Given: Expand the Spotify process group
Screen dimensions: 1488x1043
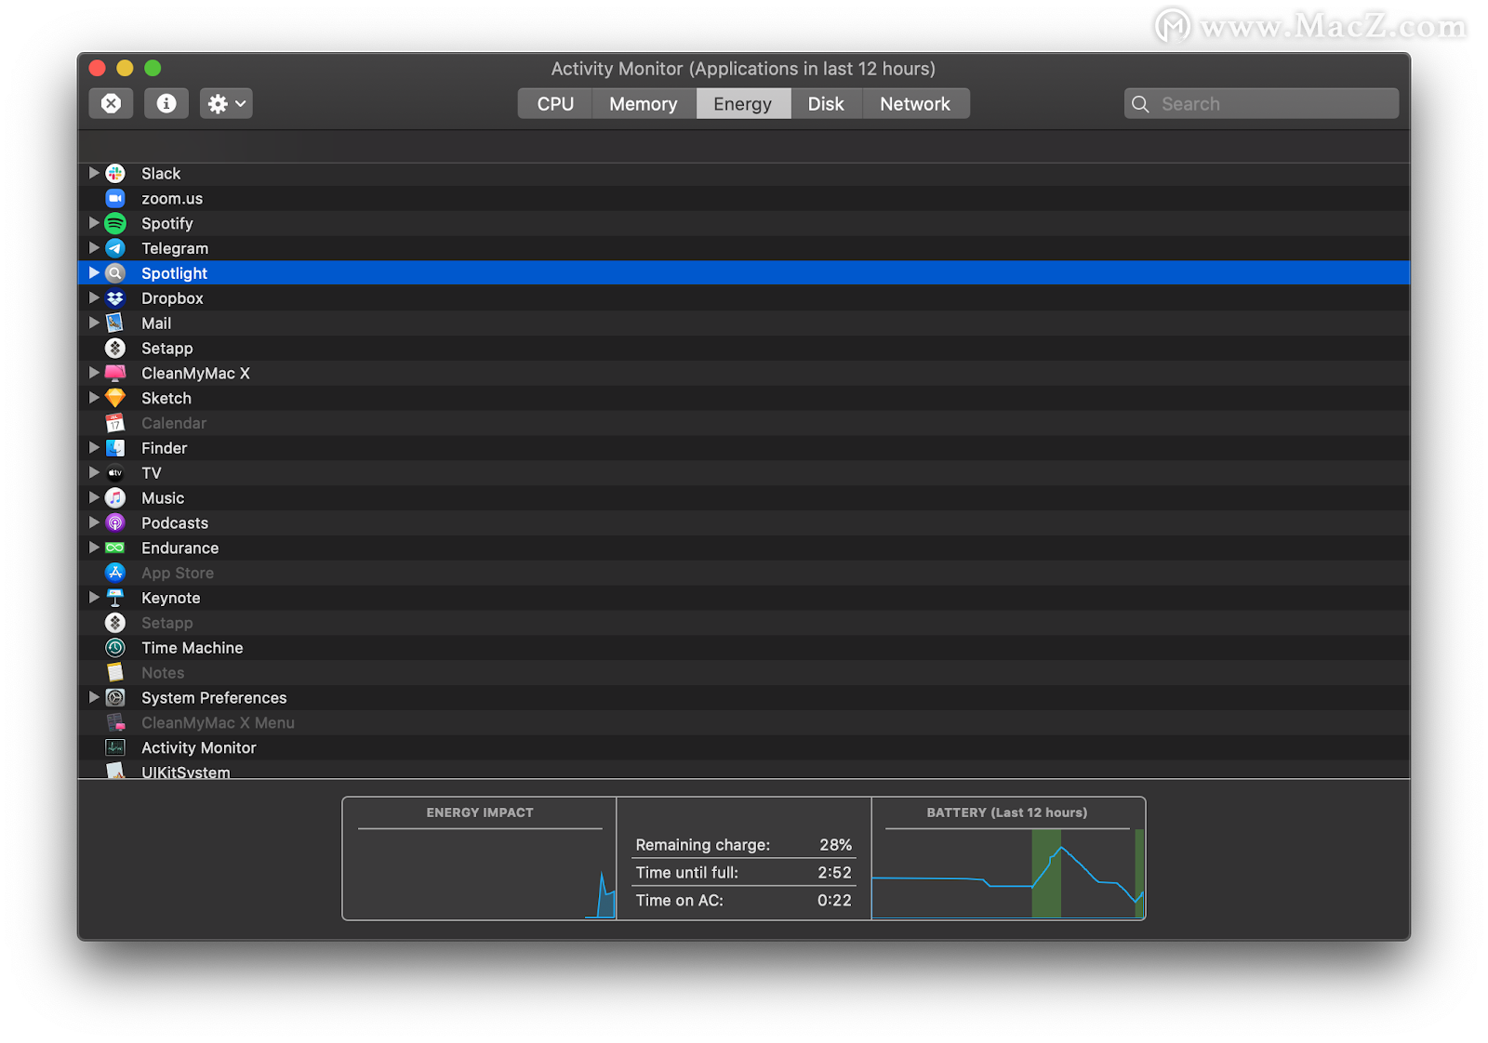Looking at the screenshot, I should pyautogui.click(x=94, y=223).
